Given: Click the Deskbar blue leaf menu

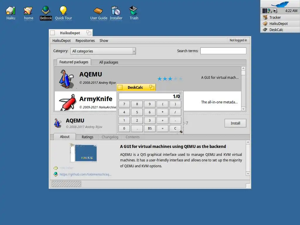Looking at the screenshot, I should coord(280,4).
